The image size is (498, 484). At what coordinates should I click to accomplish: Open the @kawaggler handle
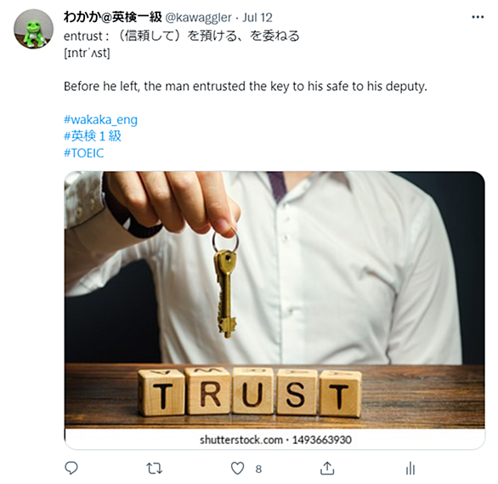pos(199,18)
